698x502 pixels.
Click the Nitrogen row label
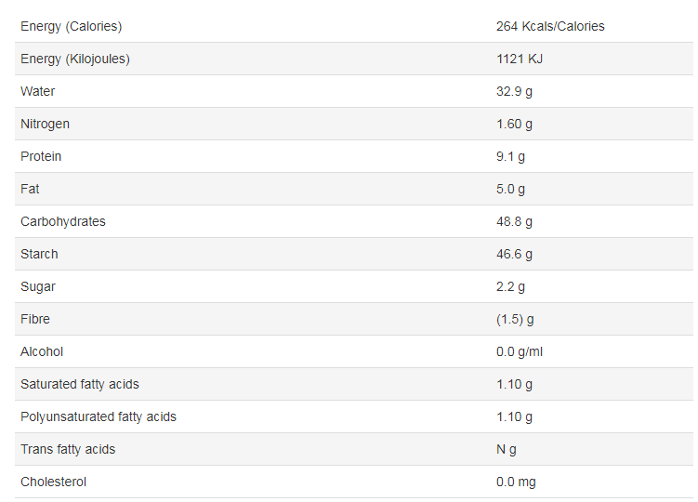[46, 124]
